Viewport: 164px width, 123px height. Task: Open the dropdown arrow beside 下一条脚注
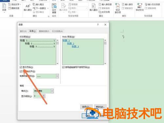tap(48, 8)
